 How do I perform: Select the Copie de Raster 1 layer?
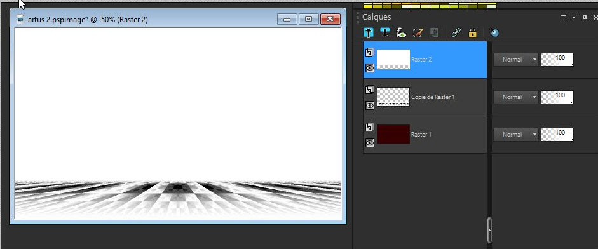click(425, 97)
